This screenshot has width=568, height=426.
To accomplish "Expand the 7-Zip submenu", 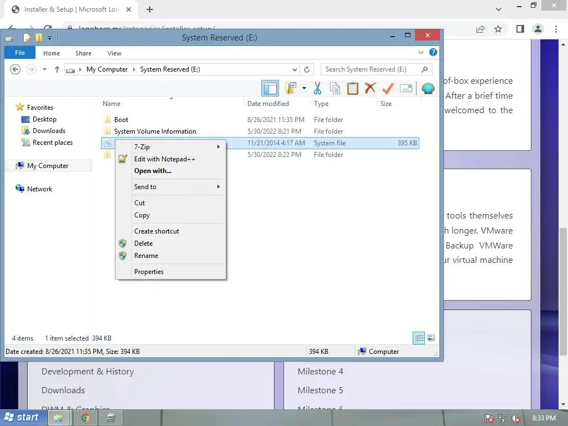I will (x=171, y=146).
